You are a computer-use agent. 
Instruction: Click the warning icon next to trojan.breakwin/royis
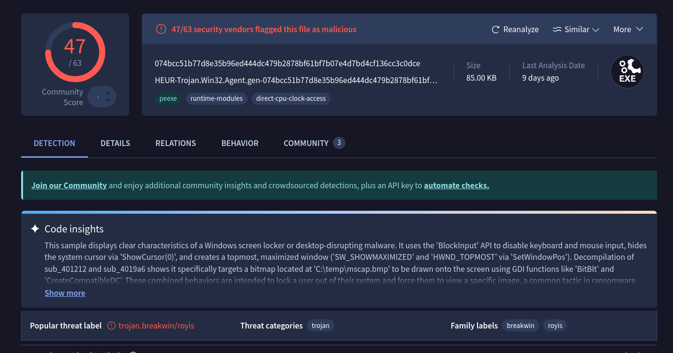pos(111,326)
